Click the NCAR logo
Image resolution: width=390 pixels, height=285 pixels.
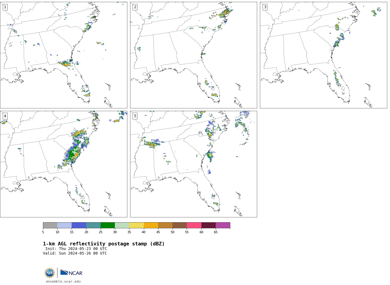click(x=71, y=273)
